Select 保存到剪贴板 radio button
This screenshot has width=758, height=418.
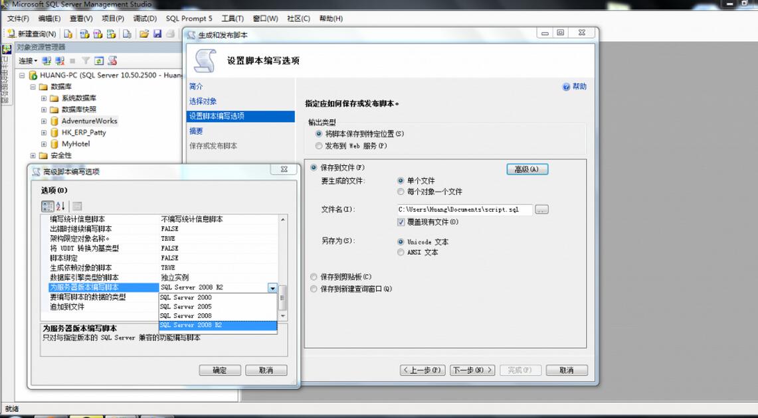(x=314, y=277)
